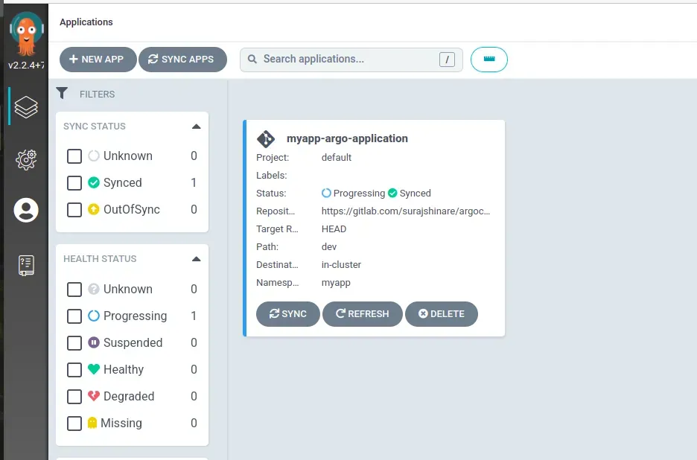Open the Settings gears sidebar icon
The height and width of the screenshot is (460, 697).
point(26,159)
